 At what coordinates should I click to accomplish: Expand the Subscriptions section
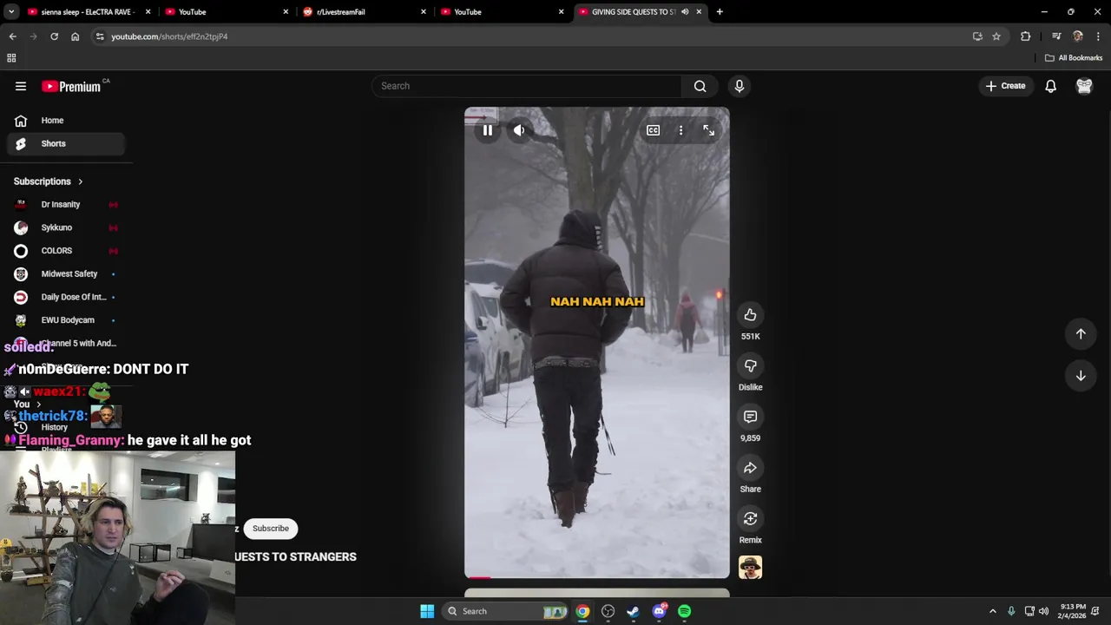pos(49,181)
